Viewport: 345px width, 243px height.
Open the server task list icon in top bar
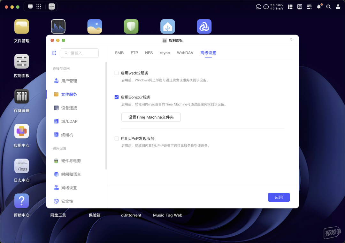coord(309,7)
